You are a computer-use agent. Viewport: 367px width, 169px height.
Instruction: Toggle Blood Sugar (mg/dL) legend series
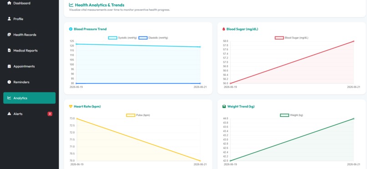click(x=291, y=38)
